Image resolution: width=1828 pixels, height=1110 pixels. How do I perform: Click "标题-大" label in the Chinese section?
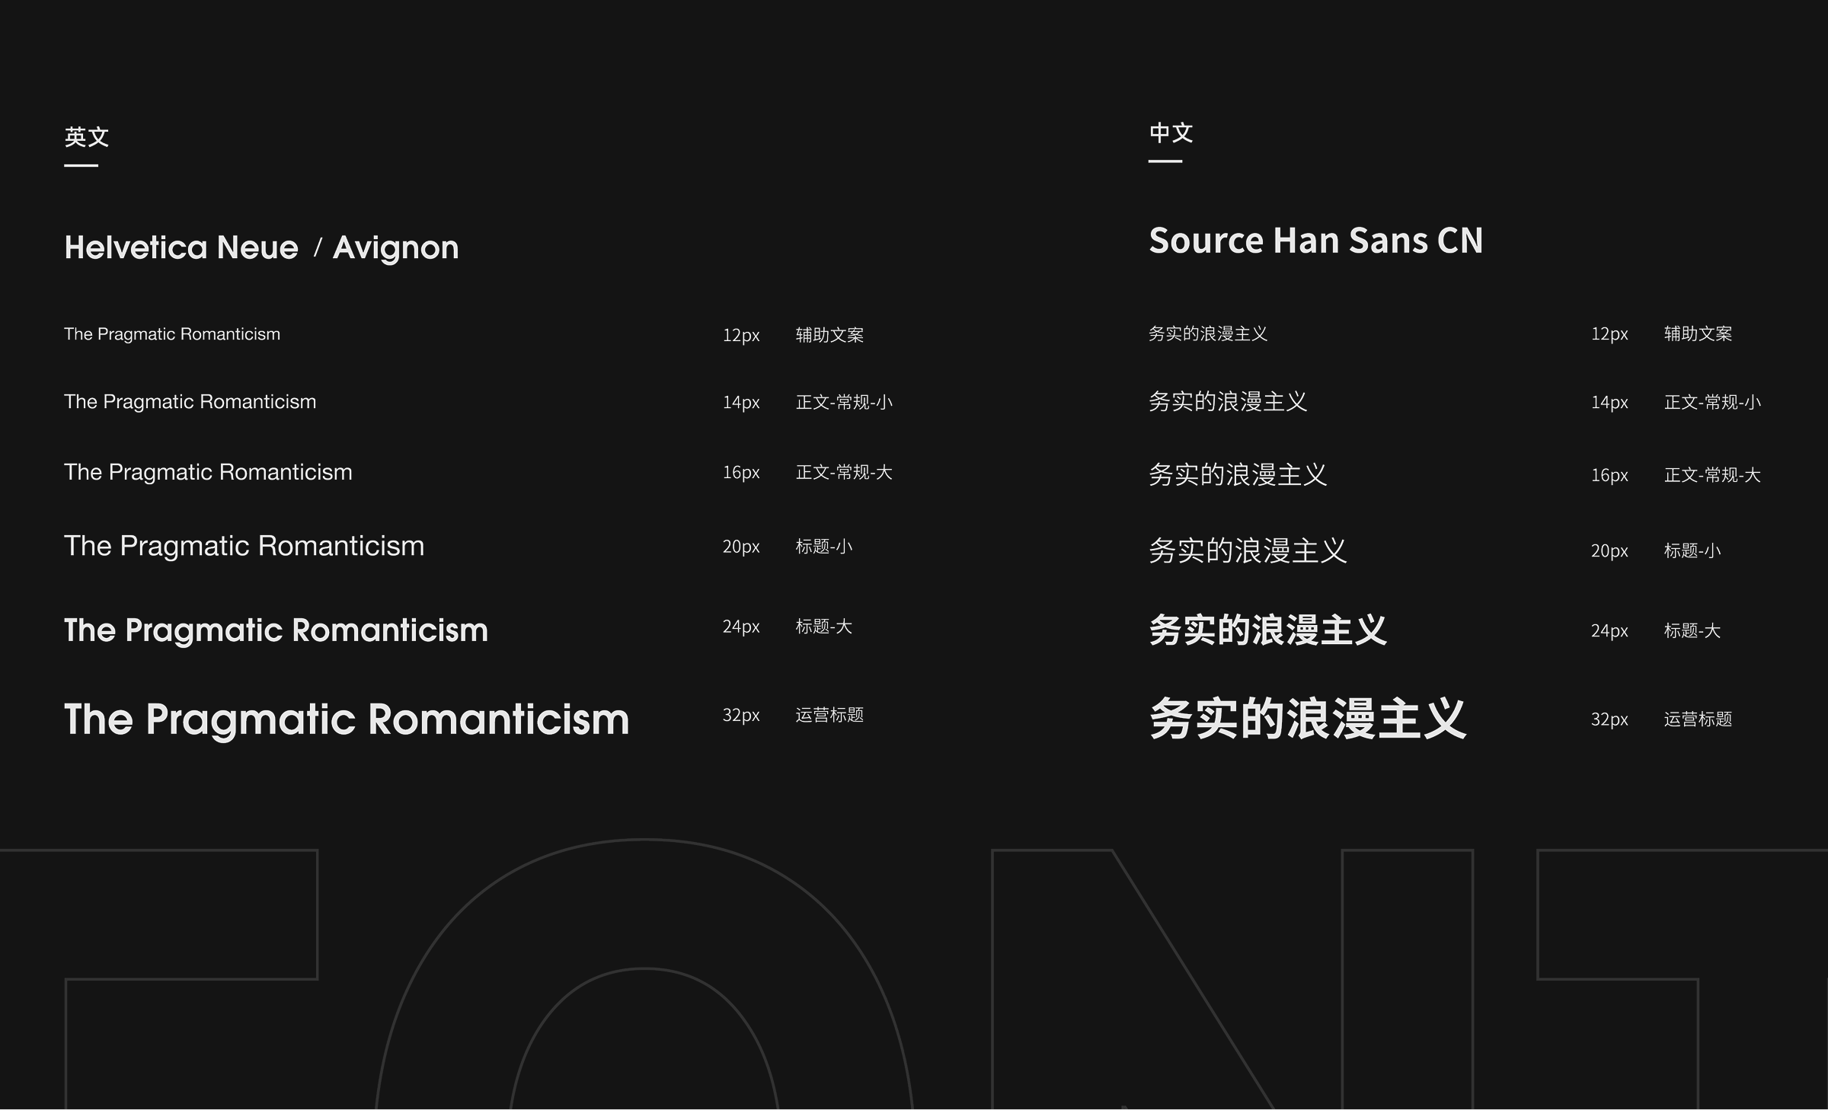[1692, 630]
